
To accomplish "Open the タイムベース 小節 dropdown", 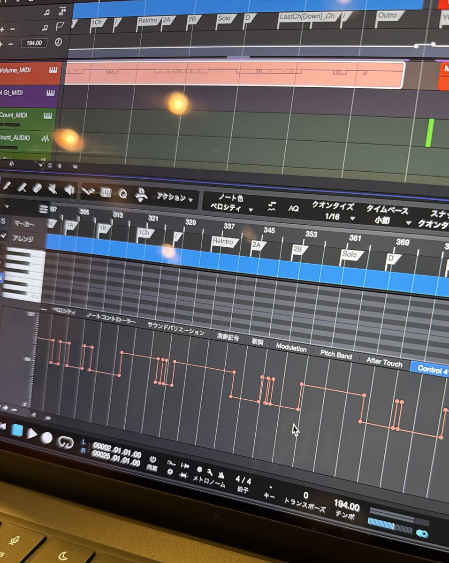I will 387,215.
